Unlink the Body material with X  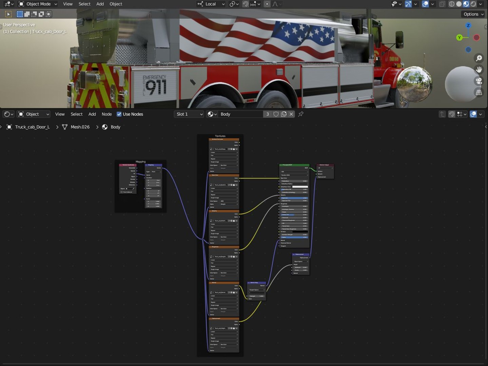(291, 114)
